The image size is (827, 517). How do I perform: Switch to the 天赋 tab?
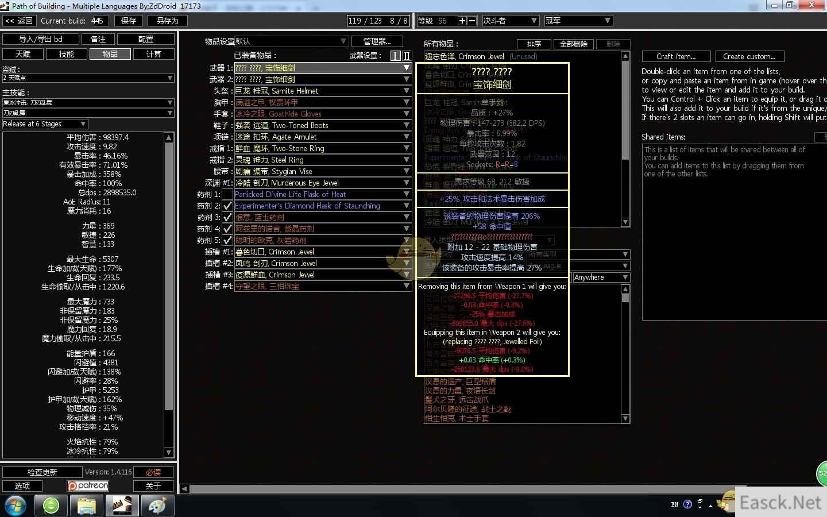(x=23, y=54)
